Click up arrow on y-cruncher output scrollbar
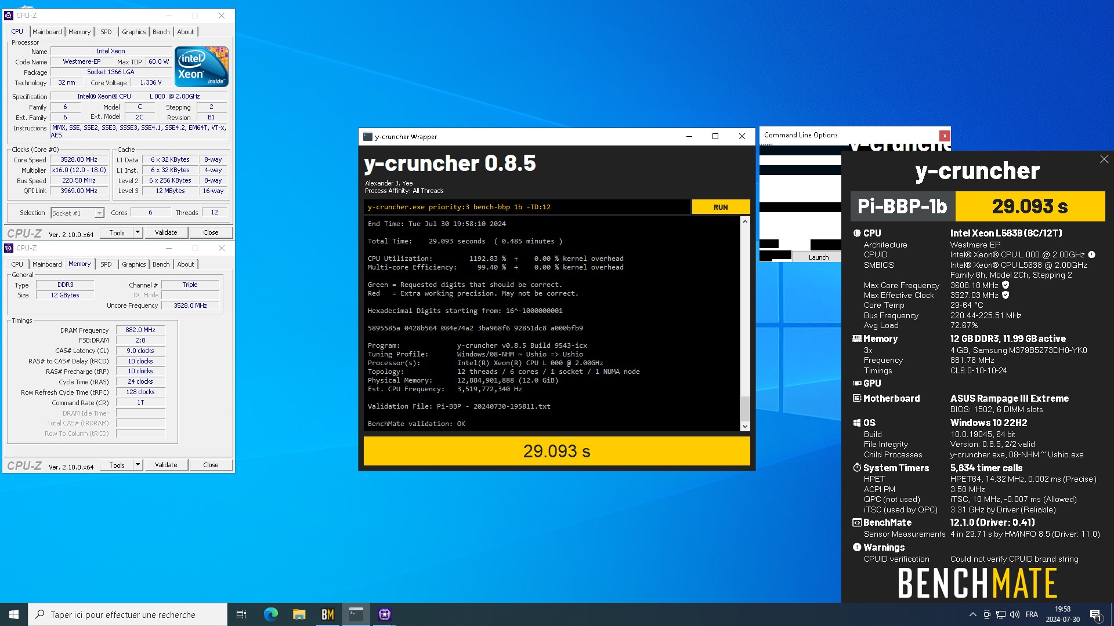The width and height of the screenshot is (1114, 626). pos(745,221)
